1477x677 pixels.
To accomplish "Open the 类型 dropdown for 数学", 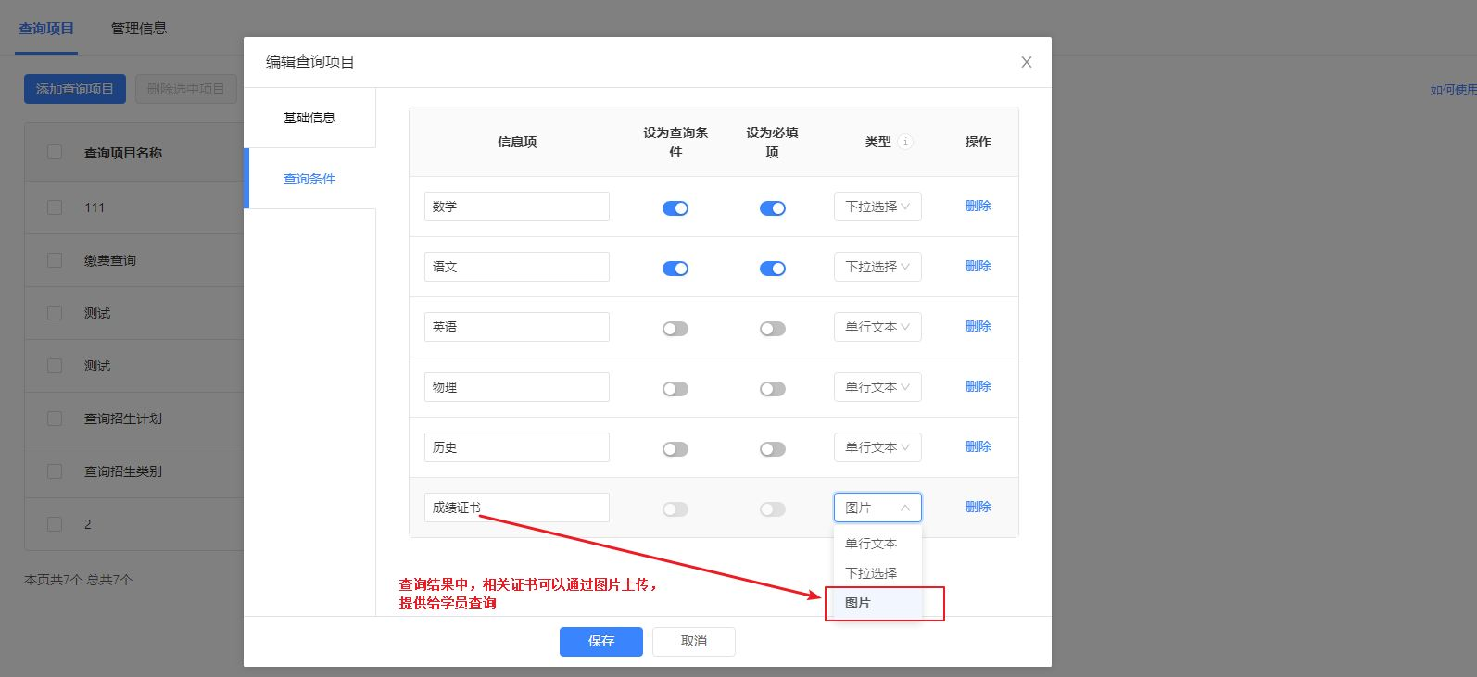I will [x=877, y=207].
